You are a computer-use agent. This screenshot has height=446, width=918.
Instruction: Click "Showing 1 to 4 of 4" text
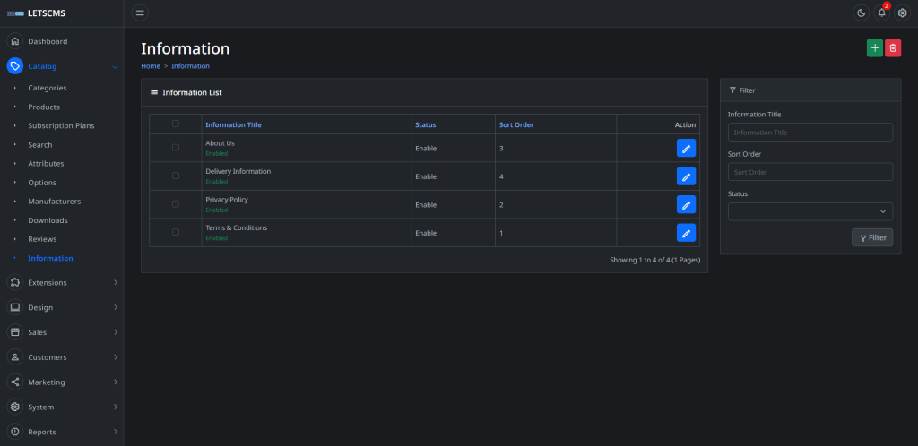[640, 260]
